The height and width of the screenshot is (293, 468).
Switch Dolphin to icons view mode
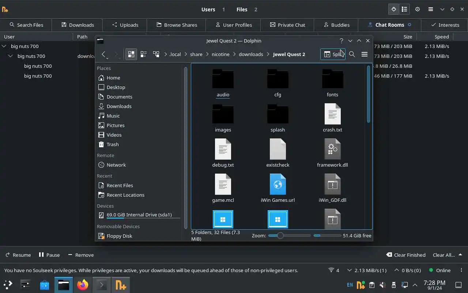point(131,54)
